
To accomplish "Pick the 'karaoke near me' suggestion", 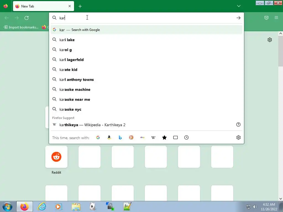I will coord(146,99).
